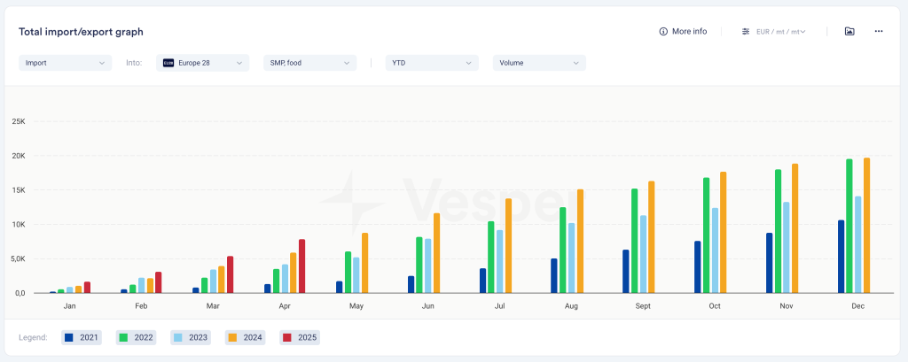This screenshot has width=908, height=362.
Task: Click the orange 2024 bar for Jun
Action: 436,253
